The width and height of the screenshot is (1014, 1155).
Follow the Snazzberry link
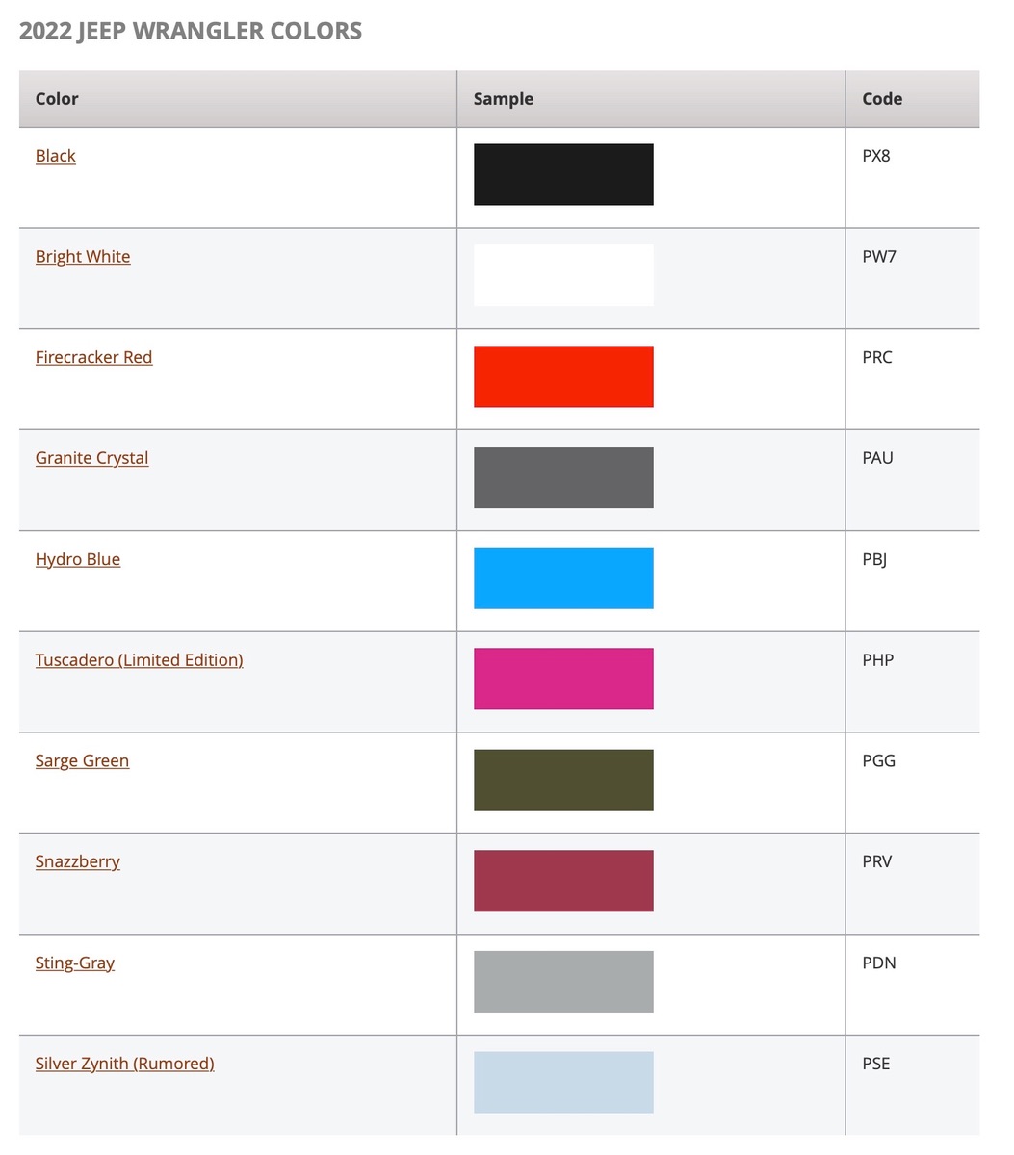pyautogui.click(x=77, y=861)
